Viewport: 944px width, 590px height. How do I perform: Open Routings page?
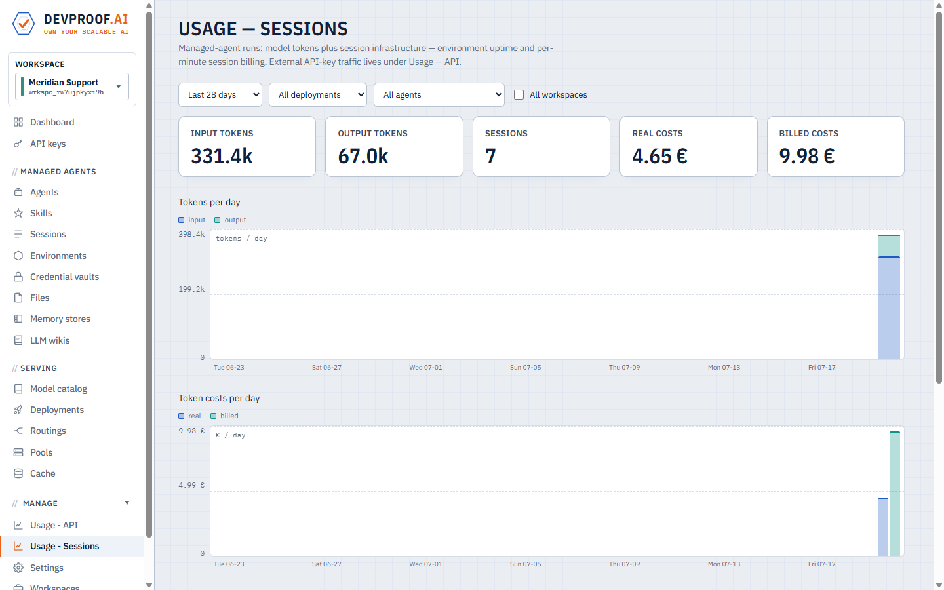(x=72, y=431)
